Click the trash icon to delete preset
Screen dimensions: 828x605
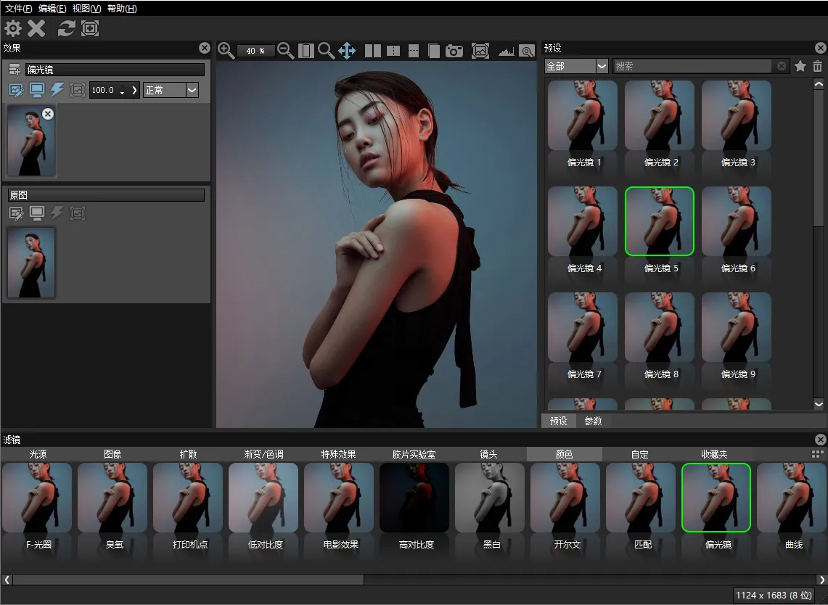tap(817, 66)
